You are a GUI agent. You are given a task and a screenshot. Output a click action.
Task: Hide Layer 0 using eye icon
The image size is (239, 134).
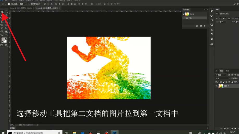[x=216, y=86]
